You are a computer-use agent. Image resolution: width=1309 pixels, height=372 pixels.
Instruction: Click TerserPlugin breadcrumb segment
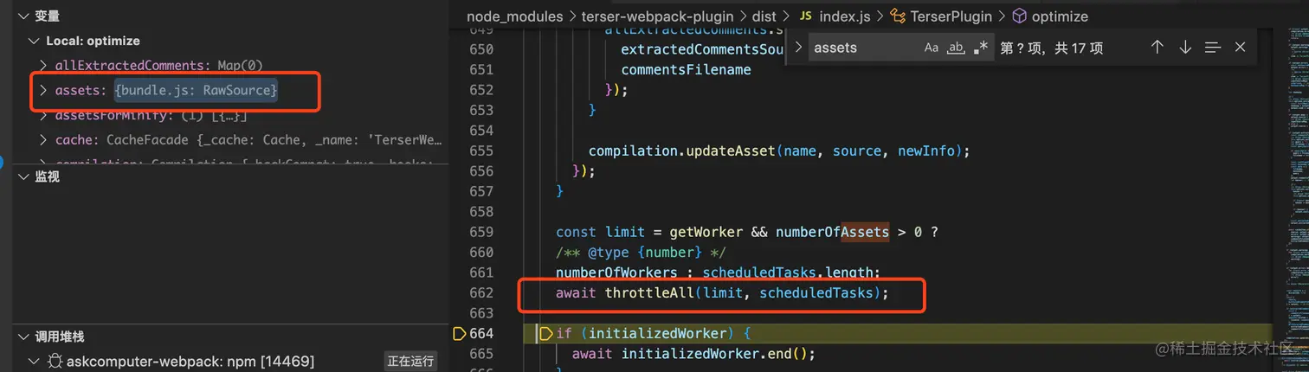pos(950,16)
